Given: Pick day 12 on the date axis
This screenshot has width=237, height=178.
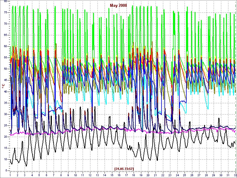Looking at the screenshot, I should pos(90,175).
